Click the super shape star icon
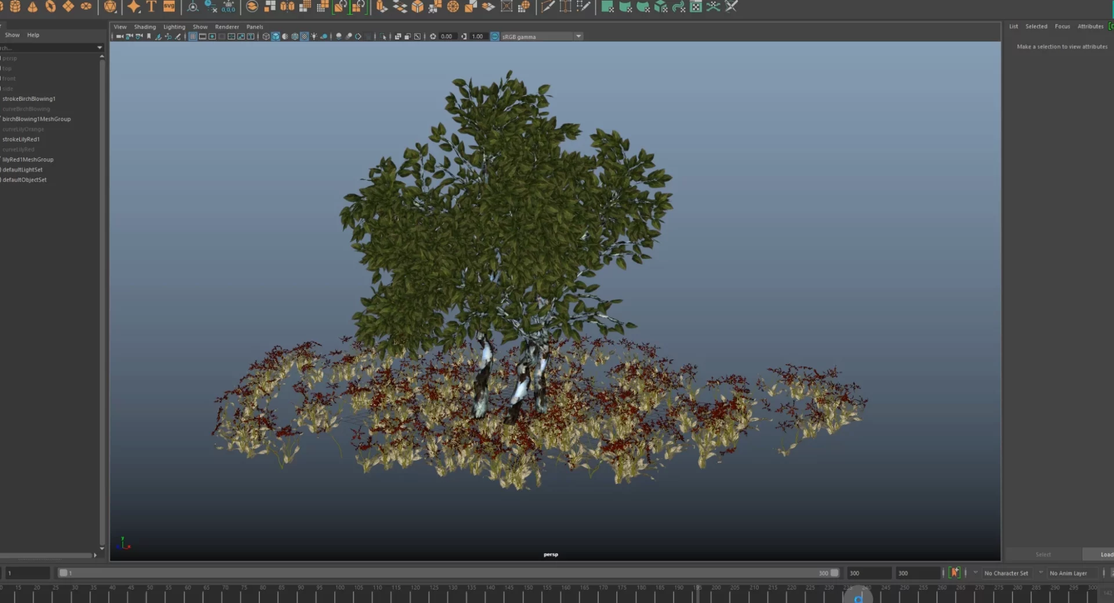Viewport: 1114px width, 603px height. 134,6
